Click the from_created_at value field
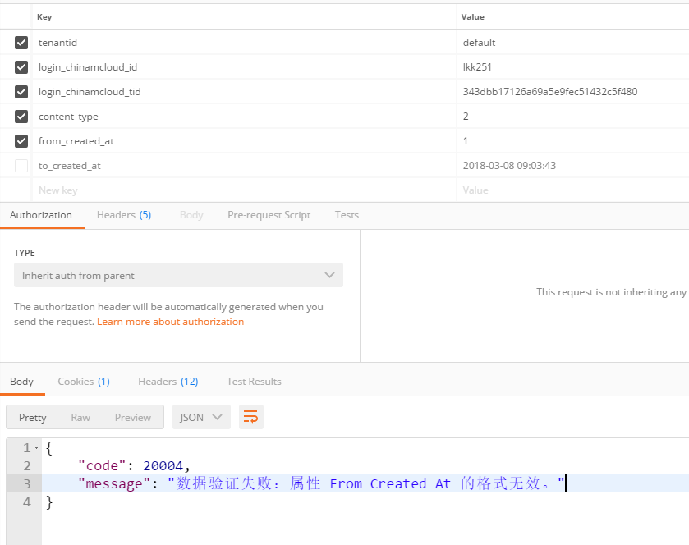689x545 pixels. click(x=572, y=141)
